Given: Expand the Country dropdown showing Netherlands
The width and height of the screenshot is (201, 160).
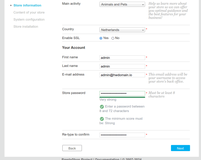Looking at the screenshot, I should tap(122, 30).
